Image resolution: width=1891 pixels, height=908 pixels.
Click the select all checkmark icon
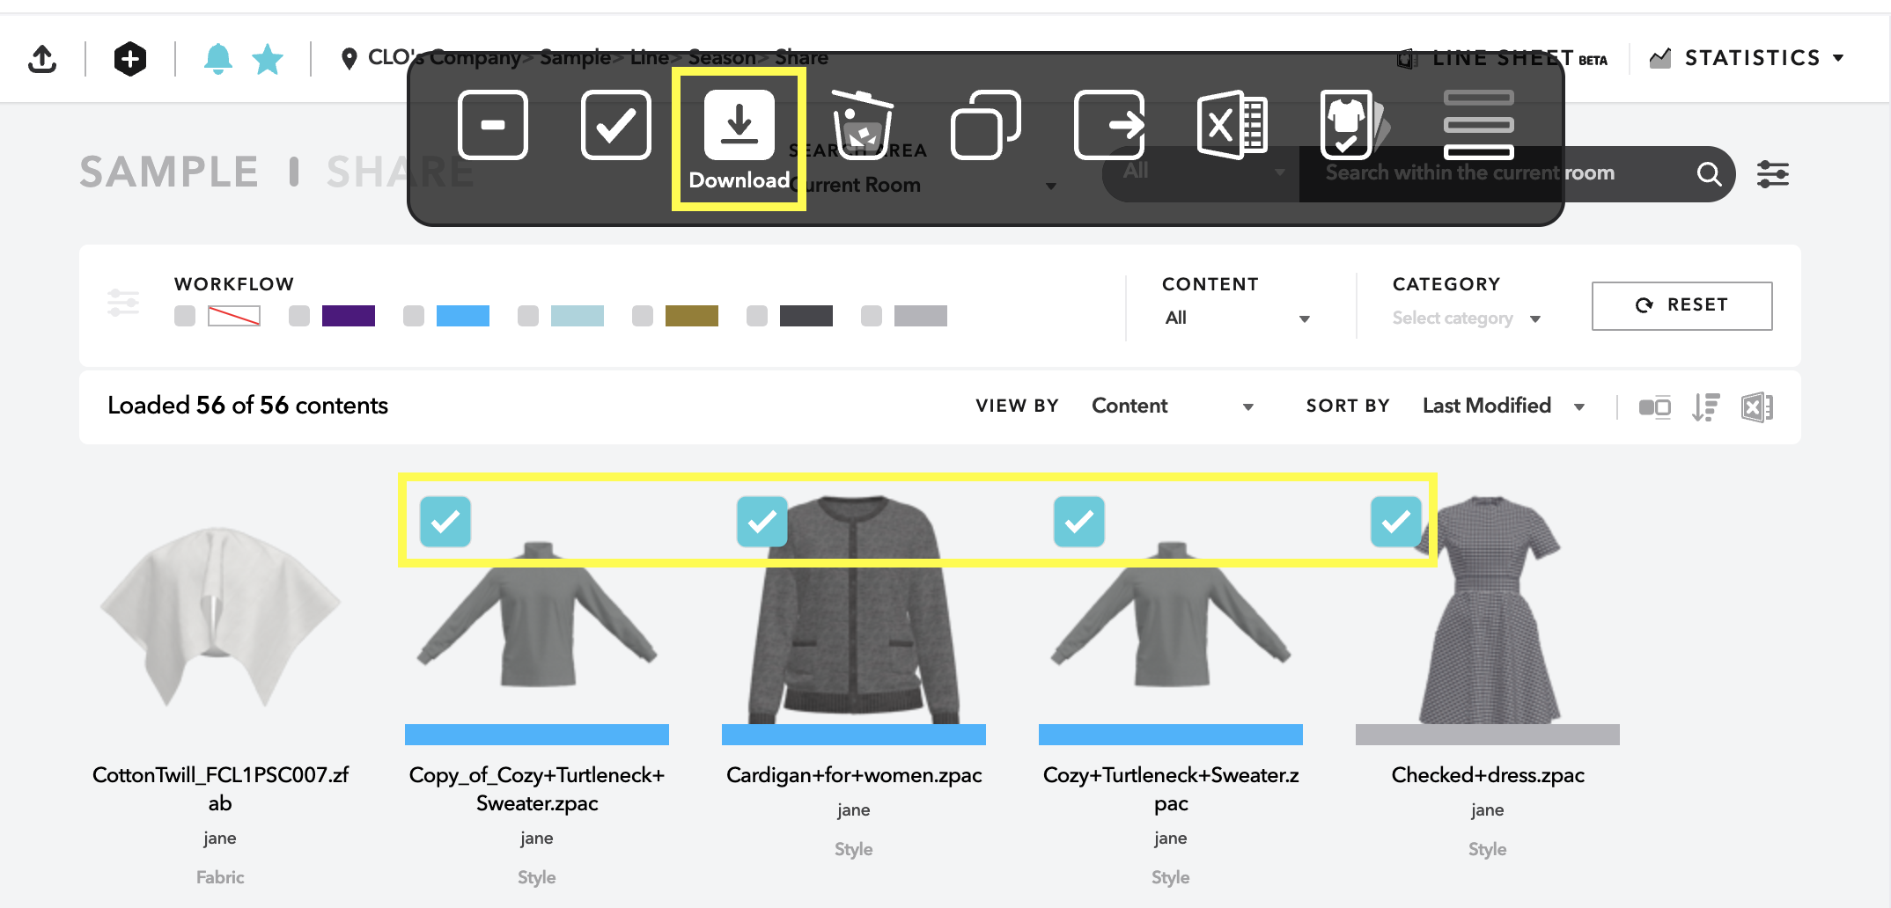tap(616, 125)
